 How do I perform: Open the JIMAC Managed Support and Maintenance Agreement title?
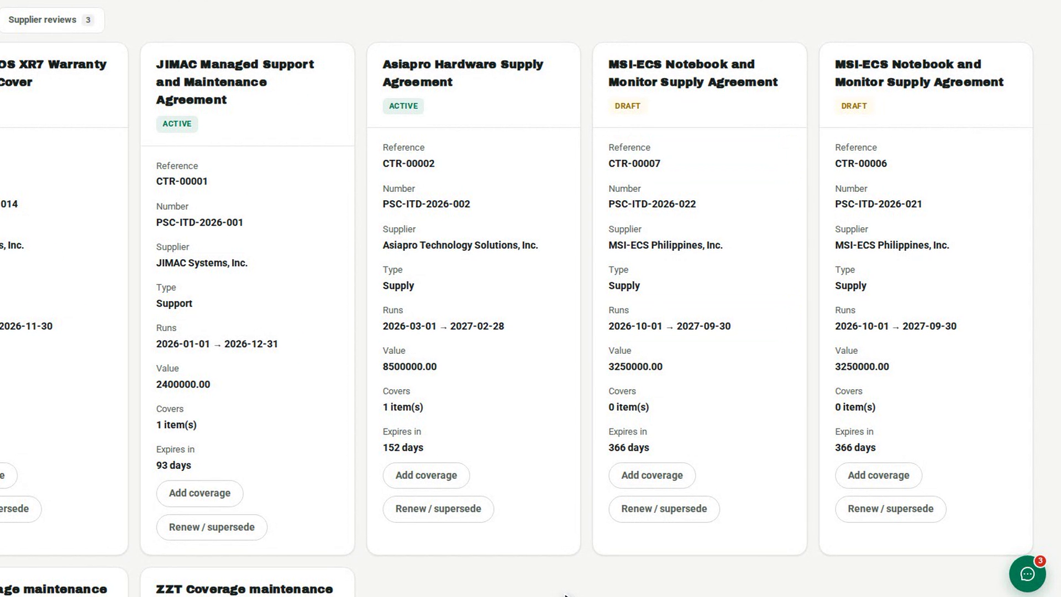click(x=235, y=82)
